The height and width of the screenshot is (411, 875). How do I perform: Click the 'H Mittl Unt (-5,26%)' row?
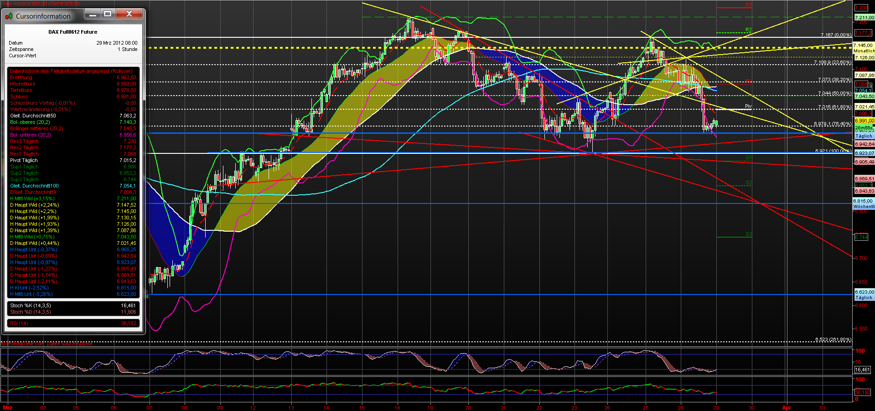(73, 294)
